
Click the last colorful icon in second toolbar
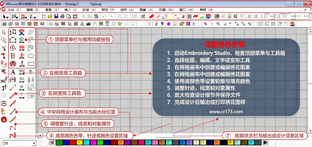tap(292, 24)
